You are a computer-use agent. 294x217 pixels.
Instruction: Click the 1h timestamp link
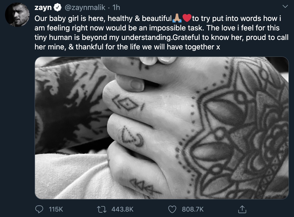tap(116, 7)
